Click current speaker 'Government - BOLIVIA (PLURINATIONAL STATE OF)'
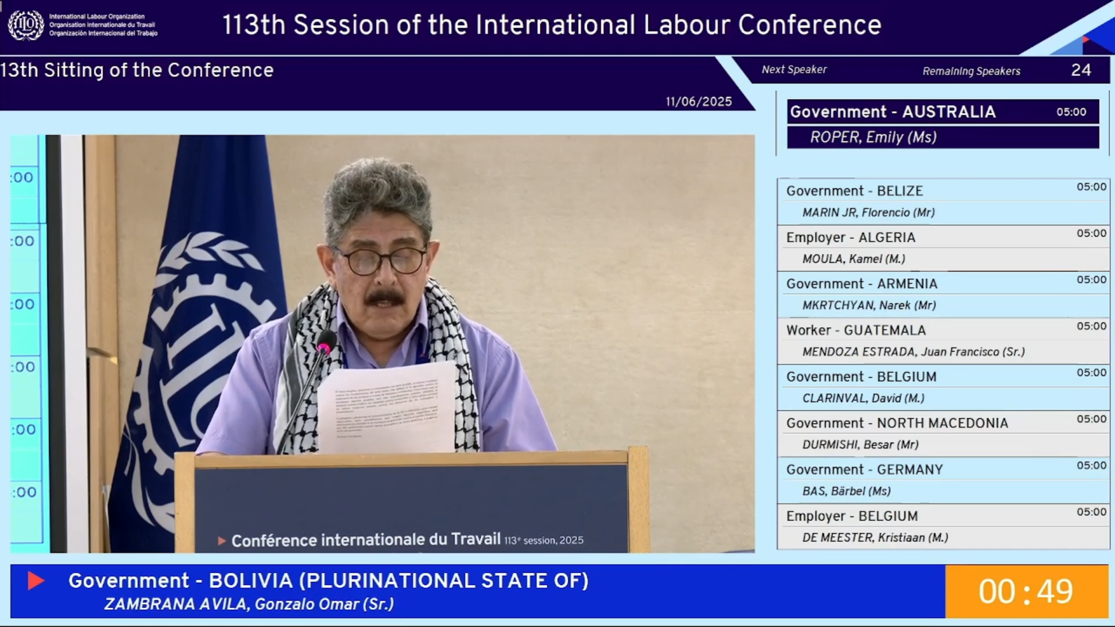Screen dimensions: 1115x627 click(x=329, y=581)
